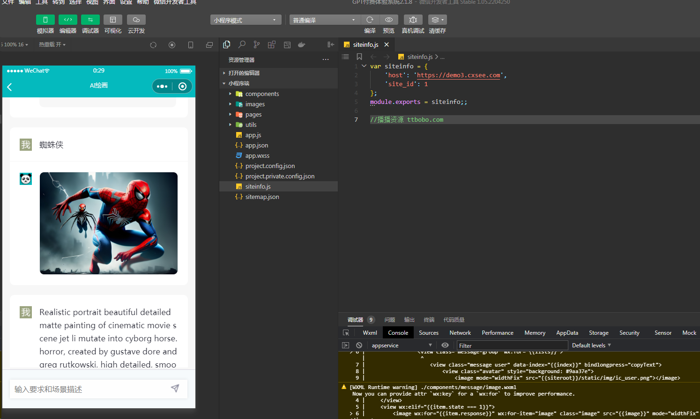Collapse the sidebar panel icon
This screenshot has width=700, height=419.
point(331,44)
